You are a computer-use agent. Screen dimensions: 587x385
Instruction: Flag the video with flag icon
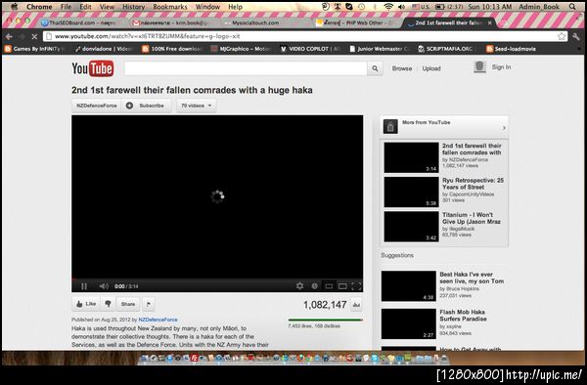(149, 304)
